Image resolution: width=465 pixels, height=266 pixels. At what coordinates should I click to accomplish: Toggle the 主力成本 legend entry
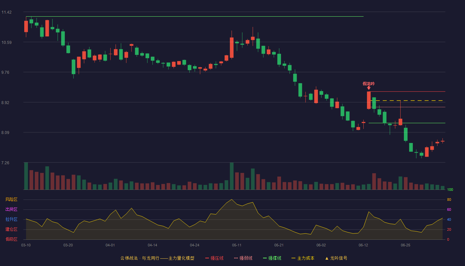303,258
